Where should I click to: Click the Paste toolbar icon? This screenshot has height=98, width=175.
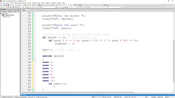pyautogui.click(x=20, y=5)
